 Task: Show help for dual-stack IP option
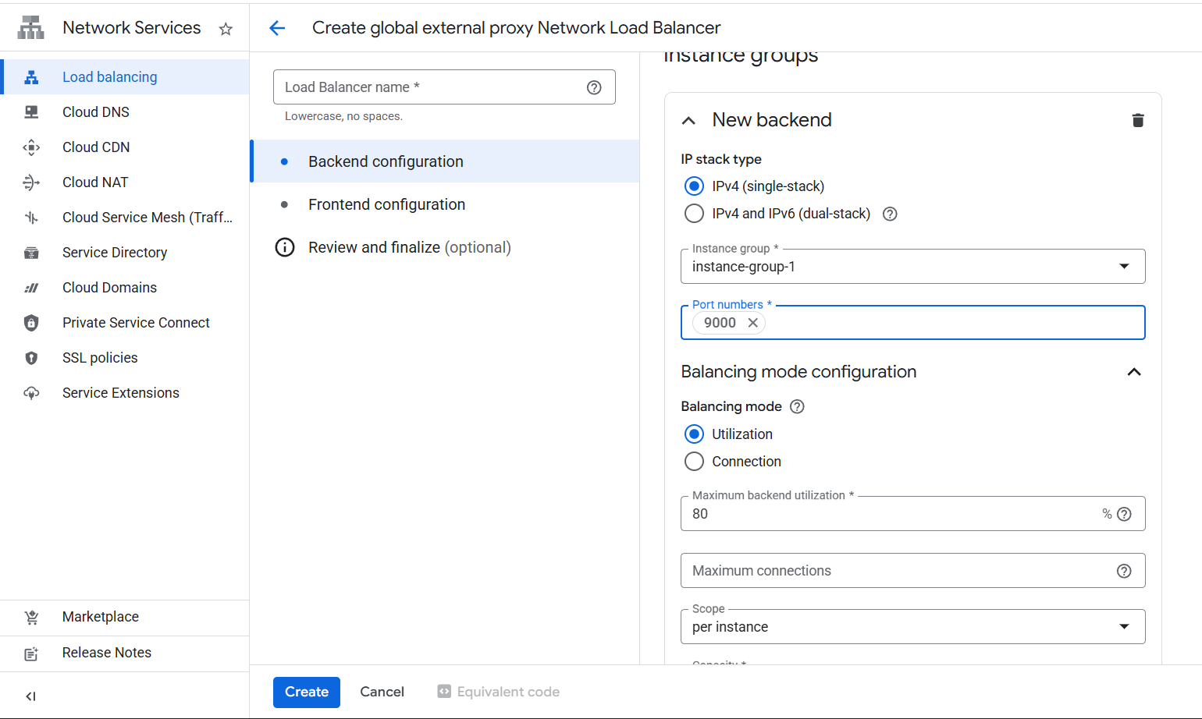(x=889, y=214)
